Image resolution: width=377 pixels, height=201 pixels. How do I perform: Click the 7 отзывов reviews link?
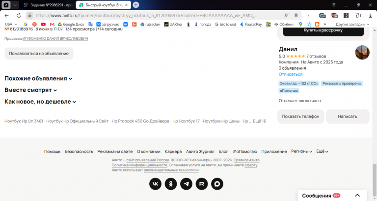coord(316,57)
